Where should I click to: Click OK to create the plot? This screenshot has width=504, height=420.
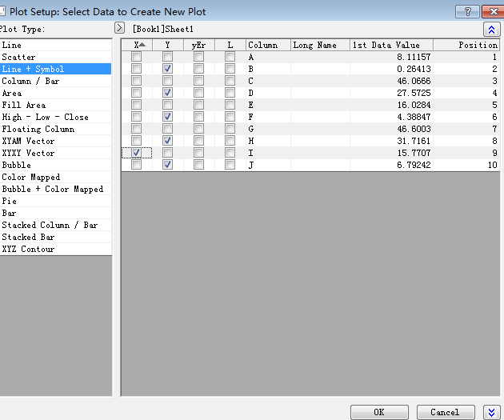[379, 412]
